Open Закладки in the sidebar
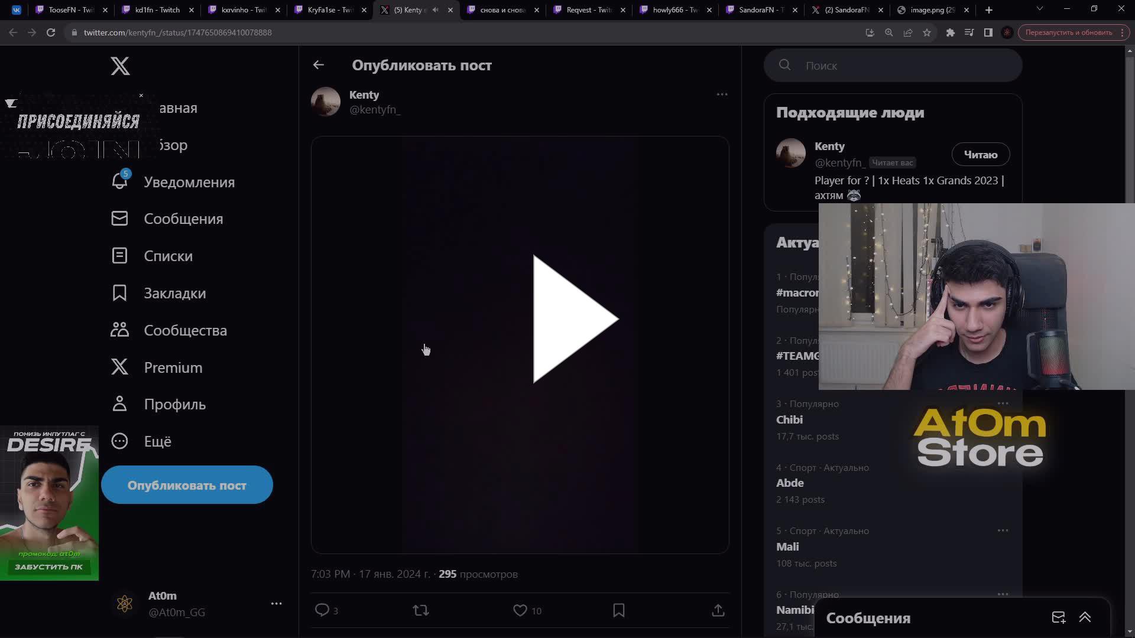The height and width of the screenshot is (638, 1135). point(174,293)
